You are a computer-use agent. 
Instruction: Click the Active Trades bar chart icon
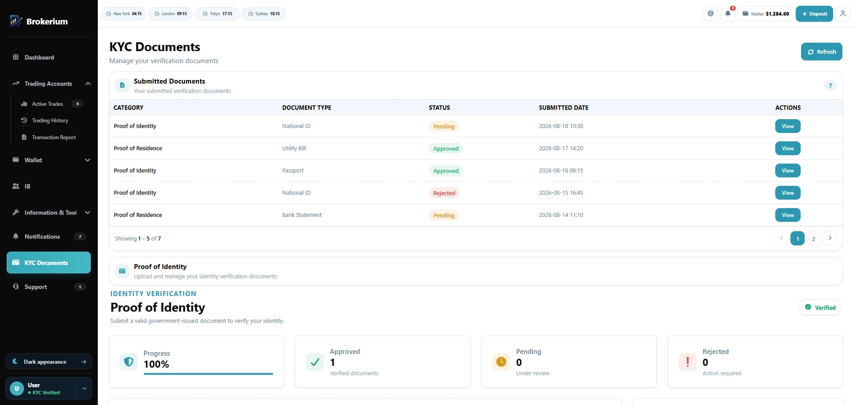click(24, 104)
